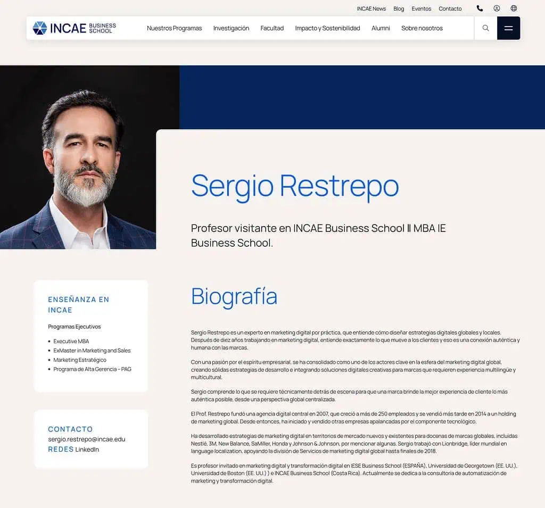Open the user account icon
This screenshot has height=508, width=545.
497,9
